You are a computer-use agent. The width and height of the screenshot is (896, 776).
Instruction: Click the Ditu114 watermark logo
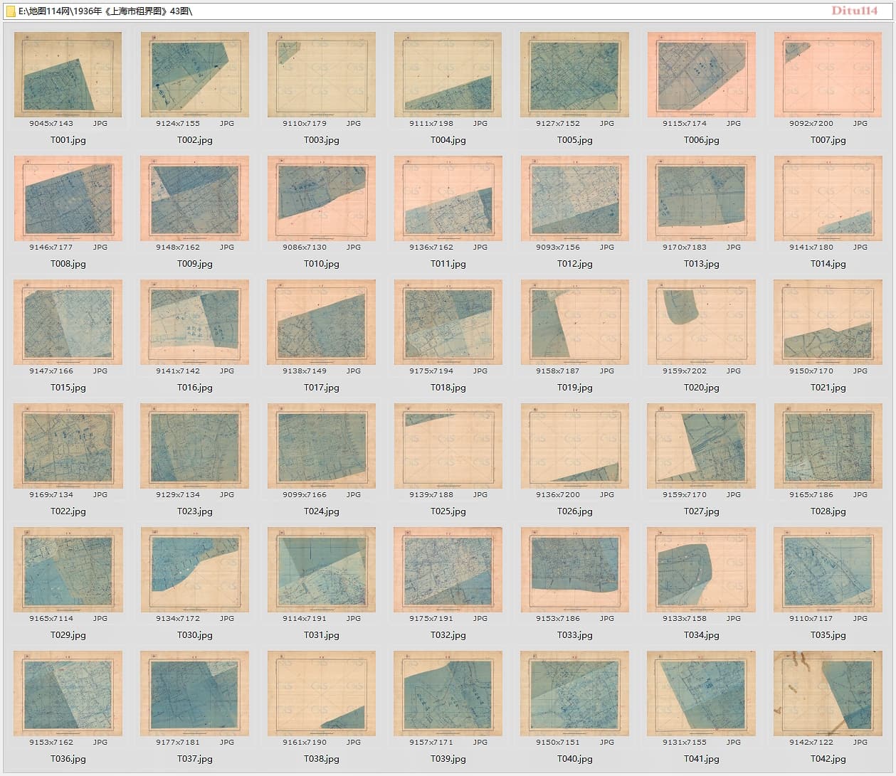(855, 11)
